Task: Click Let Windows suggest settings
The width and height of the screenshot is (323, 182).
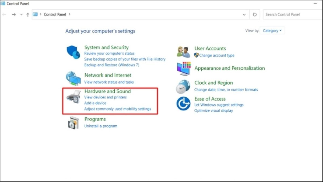Action: tap(219, 105)
